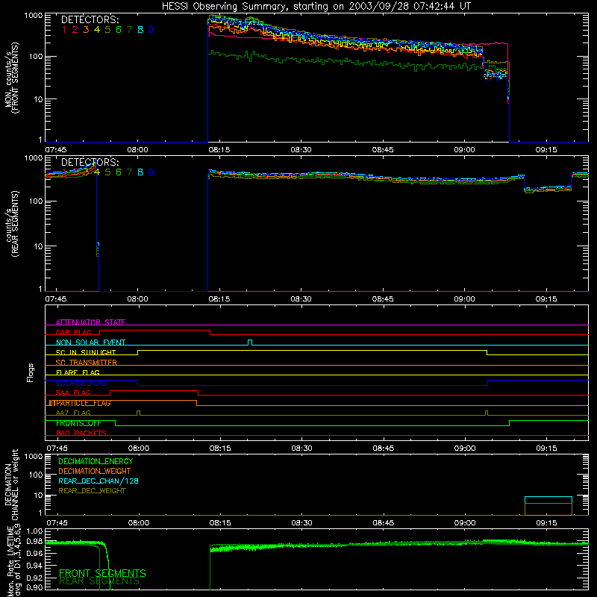Click the A2Z_FLAG pulse near 09:04
This screenshot has width=597, height=597.
(487, 413)
